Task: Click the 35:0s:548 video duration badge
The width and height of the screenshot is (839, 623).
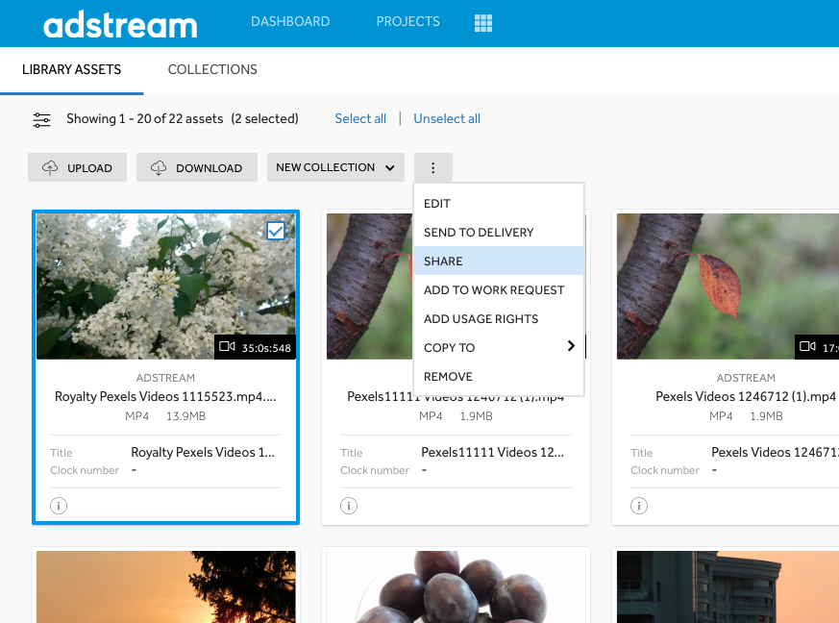Action: 256,347
